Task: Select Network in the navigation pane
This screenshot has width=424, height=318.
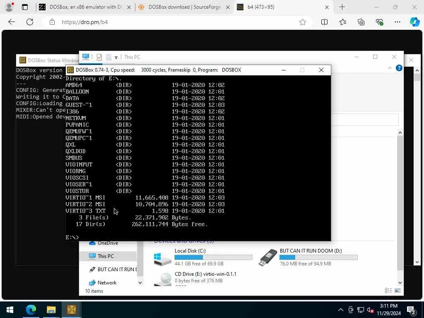Action: [103, 282]
